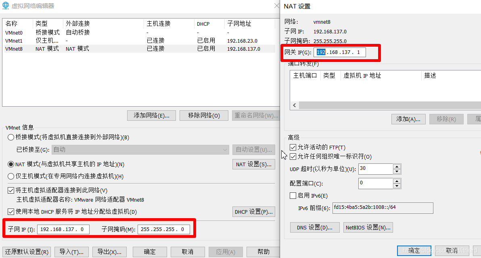
Task: Enable the 启用 IPv6 checkbox
Action: pyautogui.click(x=293, y=196)
